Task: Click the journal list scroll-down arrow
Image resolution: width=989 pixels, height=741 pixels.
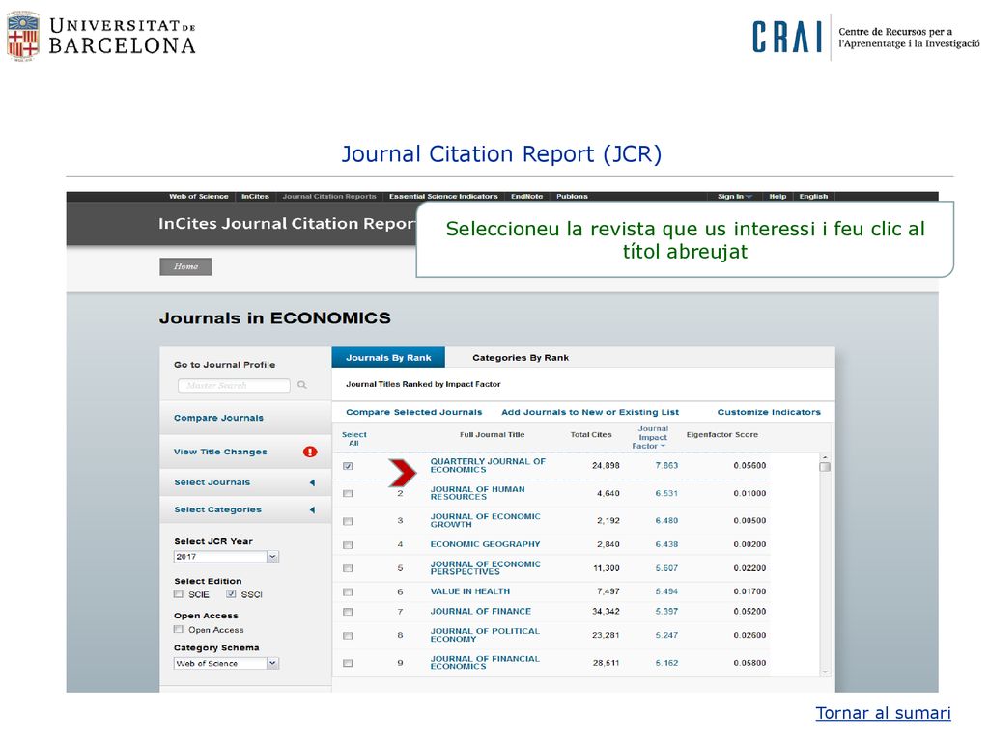Action: coord(825,672)
